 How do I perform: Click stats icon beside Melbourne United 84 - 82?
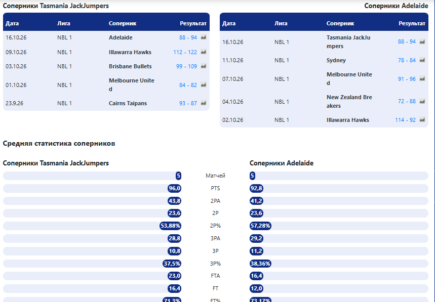point(204,85)
